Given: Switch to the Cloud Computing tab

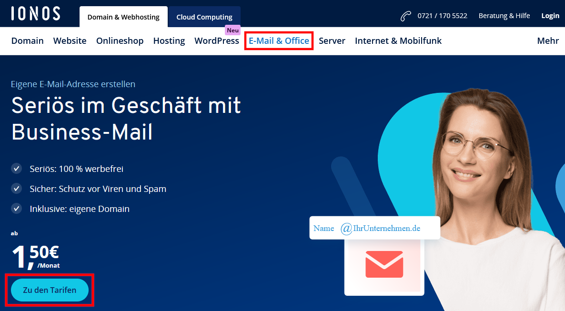Looking at the screenshot, I should point(204,17).
